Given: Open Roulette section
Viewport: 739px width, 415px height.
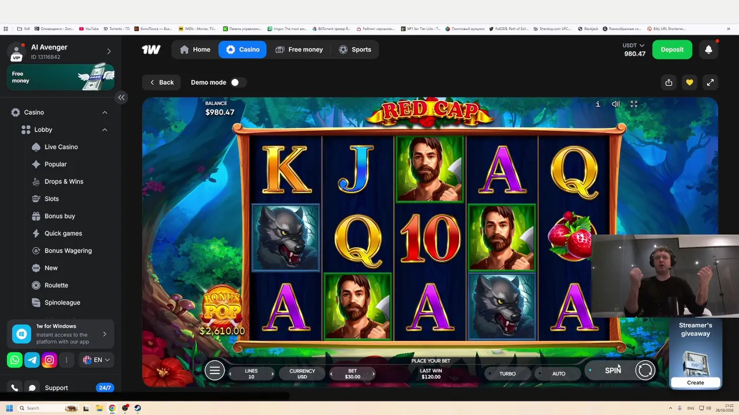Looking at the screenshot, I should point(56,285).
